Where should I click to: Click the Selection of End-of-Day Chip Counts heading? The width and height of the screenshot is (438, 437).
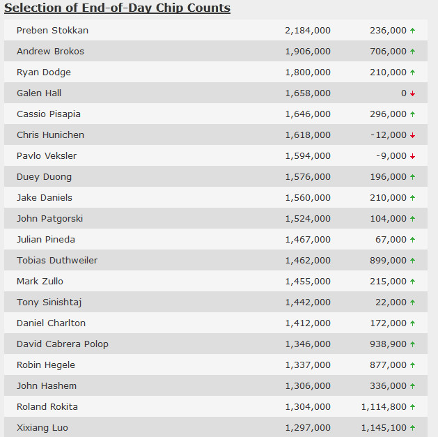117,8
